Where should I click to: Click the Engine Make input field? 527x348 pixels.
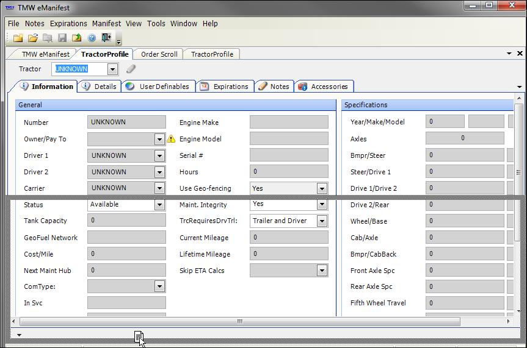pos(288,123)
